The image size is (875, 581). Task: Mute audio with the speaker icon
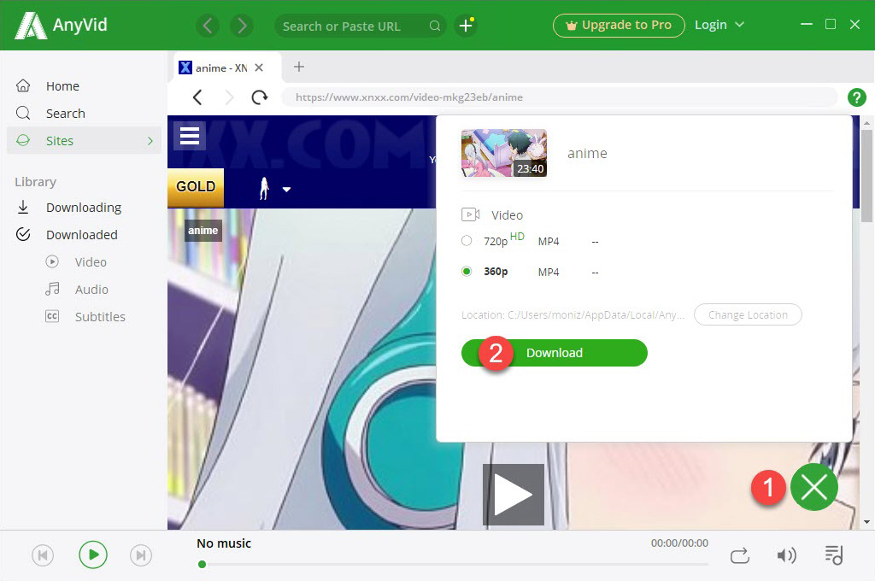coord(787,555)
